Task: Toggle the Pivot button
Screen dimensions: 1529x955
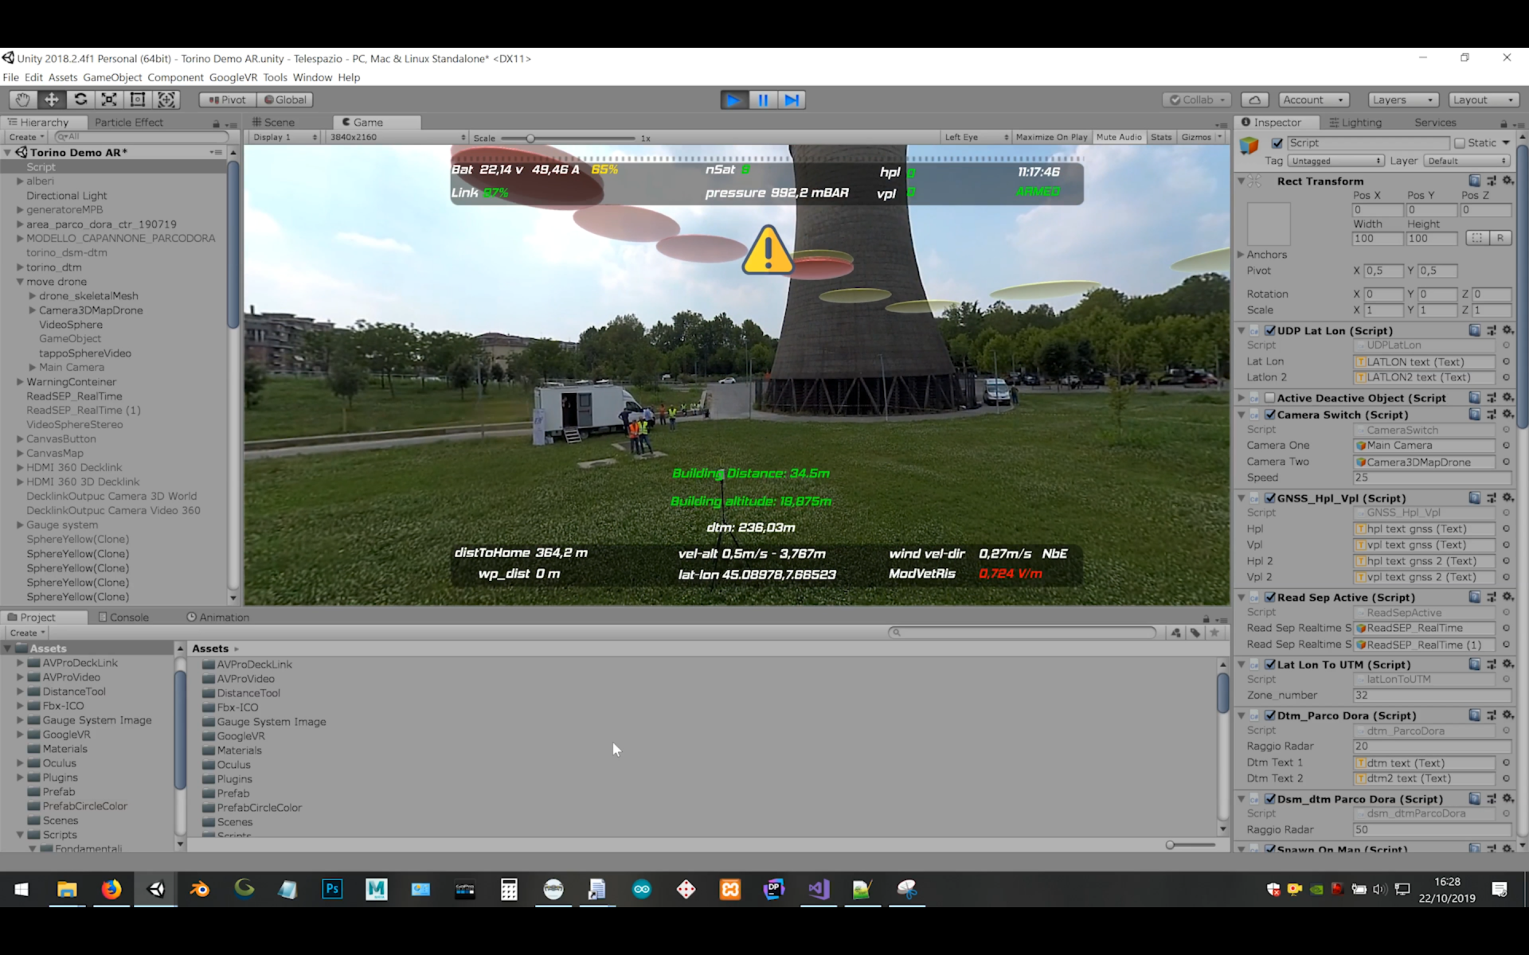Action: (228, 99)
